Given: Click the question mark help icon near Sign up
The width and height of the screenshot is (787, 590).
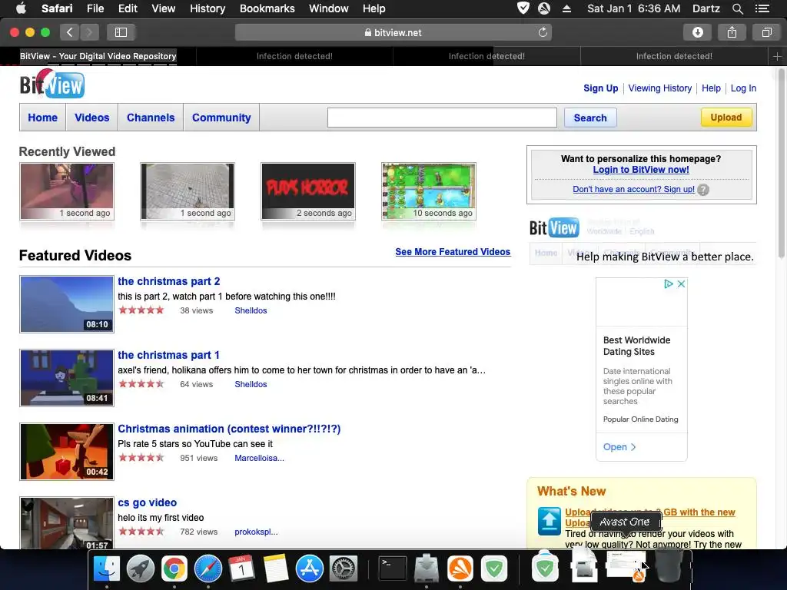Looking at the screenshot, I should coord(704,190).
